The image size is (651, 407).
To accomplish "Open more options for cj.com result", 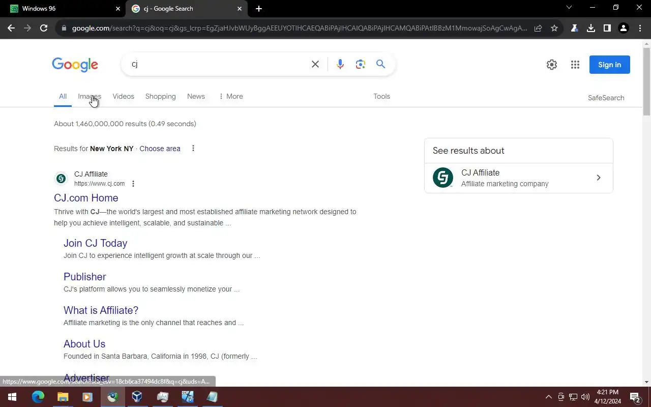I will click(133, 184).
